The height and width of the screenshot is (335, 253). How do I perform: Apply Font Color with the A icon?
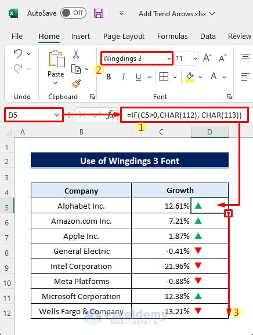(214, 77)
